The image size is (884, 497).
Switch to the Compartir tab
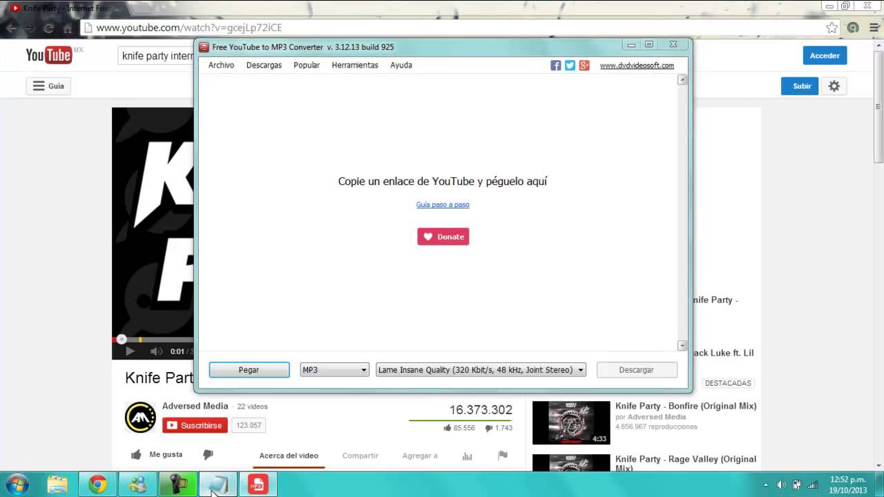point(361,456)
